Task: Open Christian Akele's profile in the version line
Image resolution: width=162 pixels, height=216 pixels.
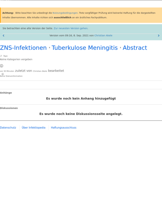Action: pos(103,36)
